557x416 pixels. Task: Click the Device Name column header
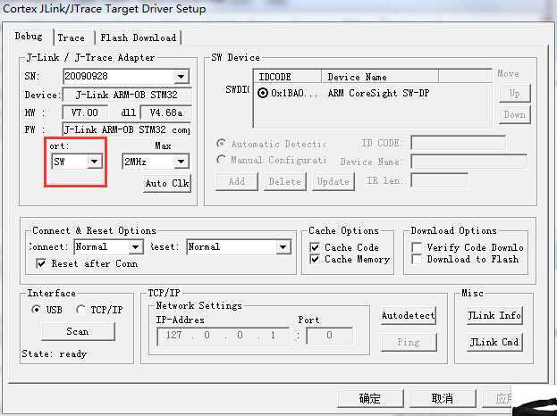click(379, 77)
